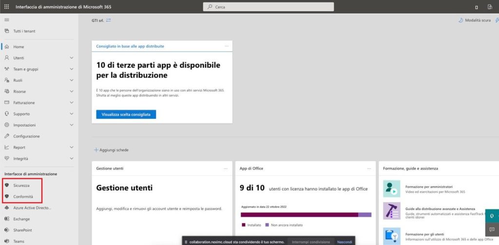Click the teal help headset side button
This screenshot has width=499, height=245.
coord(492,216)
